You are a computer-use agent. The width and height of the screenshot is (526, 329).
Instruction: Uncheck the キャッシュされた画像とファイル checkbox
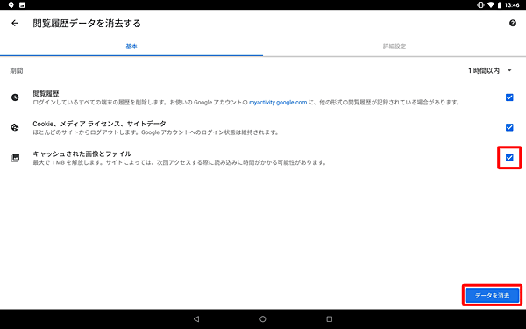pos(509,157)
